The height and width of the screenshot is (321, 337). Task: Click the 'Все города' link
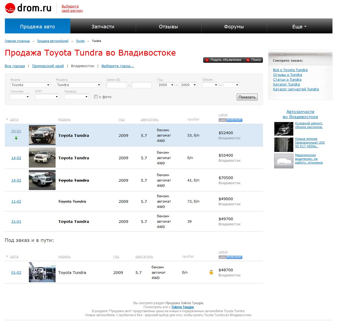pyautogui.click(x=15, y=66)
